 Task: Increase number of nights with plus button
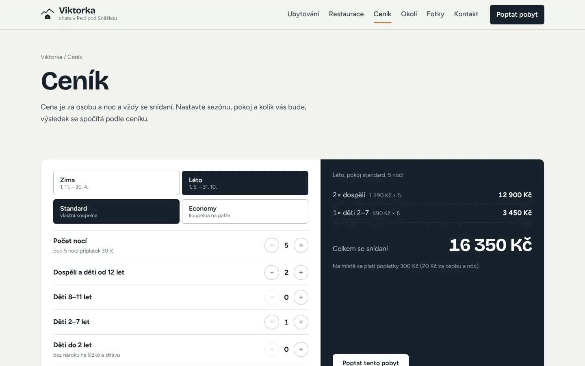(x=301, y=245)
